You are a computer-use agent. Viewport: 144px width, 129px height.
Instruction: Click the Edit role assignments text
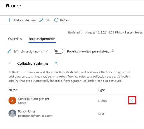tap(28, 52)
